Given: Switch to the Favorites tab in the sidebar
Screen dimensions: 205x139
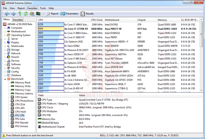Looking at the screenshot, I should click(x=18, y=20).
